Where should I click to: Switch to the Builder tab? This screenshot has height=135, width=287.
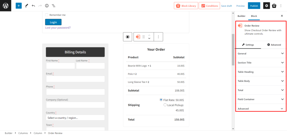pos(241,16)
